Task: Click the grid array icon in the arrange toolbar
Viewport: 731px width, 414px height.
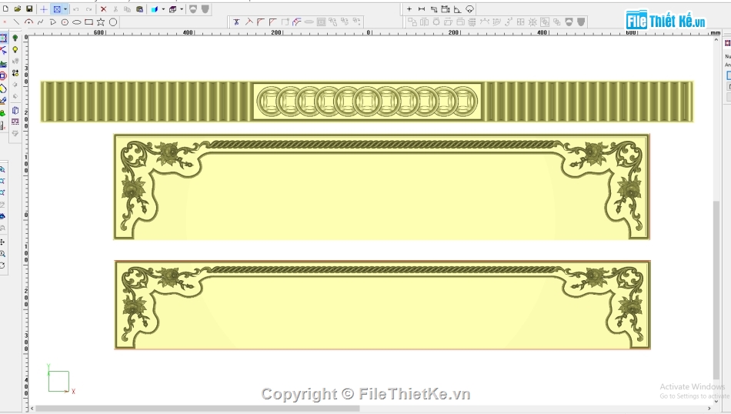Action: coord(520,22)
